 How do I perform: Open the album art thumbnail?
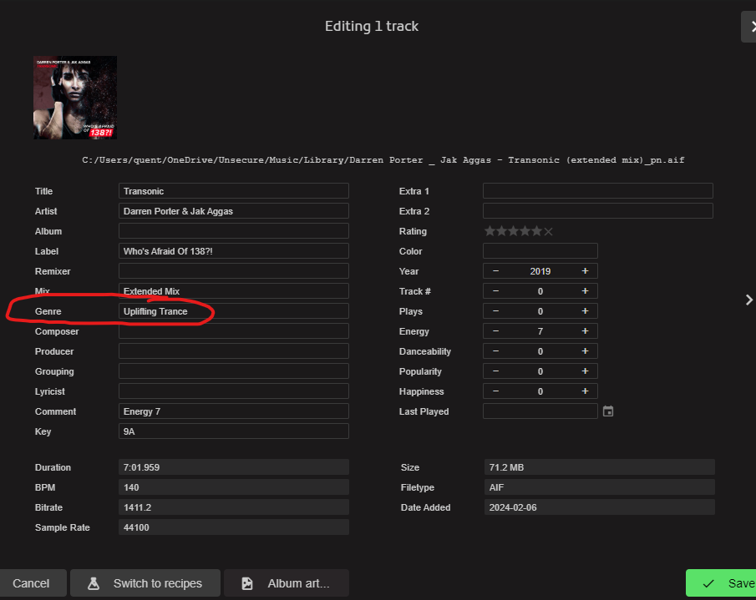click(x=74, y=97)
